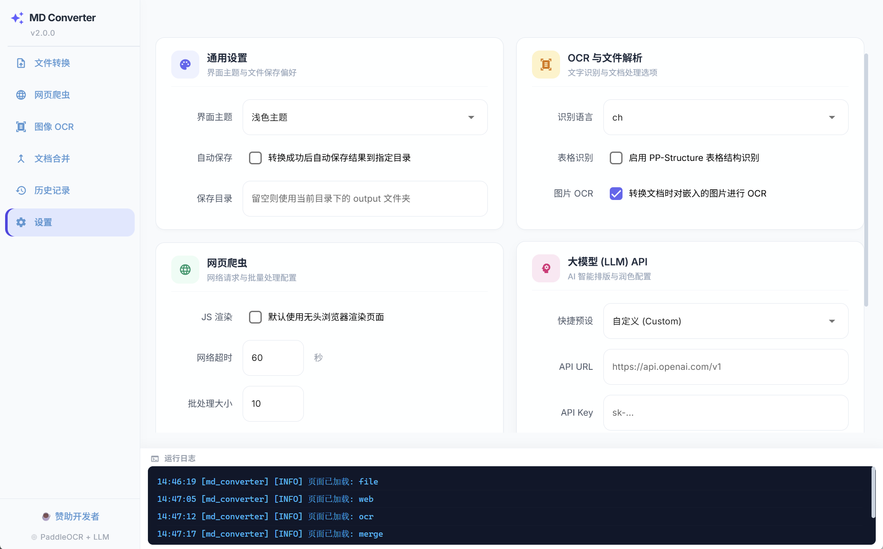Open the 文件转换 page from sidebar
This screenshot has width=883, height=549.
(x=52, y=63)
